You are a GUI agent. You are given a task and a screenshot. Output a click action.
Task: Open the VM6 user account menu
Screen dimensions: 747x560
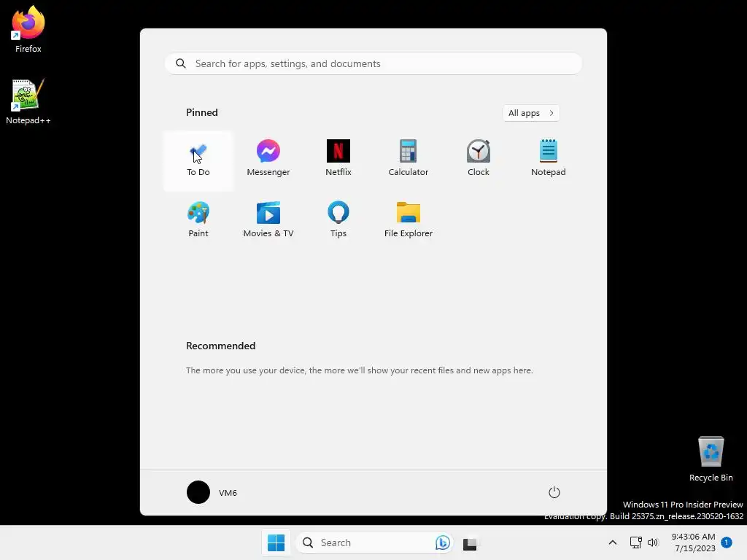pyautogui.click(x=212, y=492)
